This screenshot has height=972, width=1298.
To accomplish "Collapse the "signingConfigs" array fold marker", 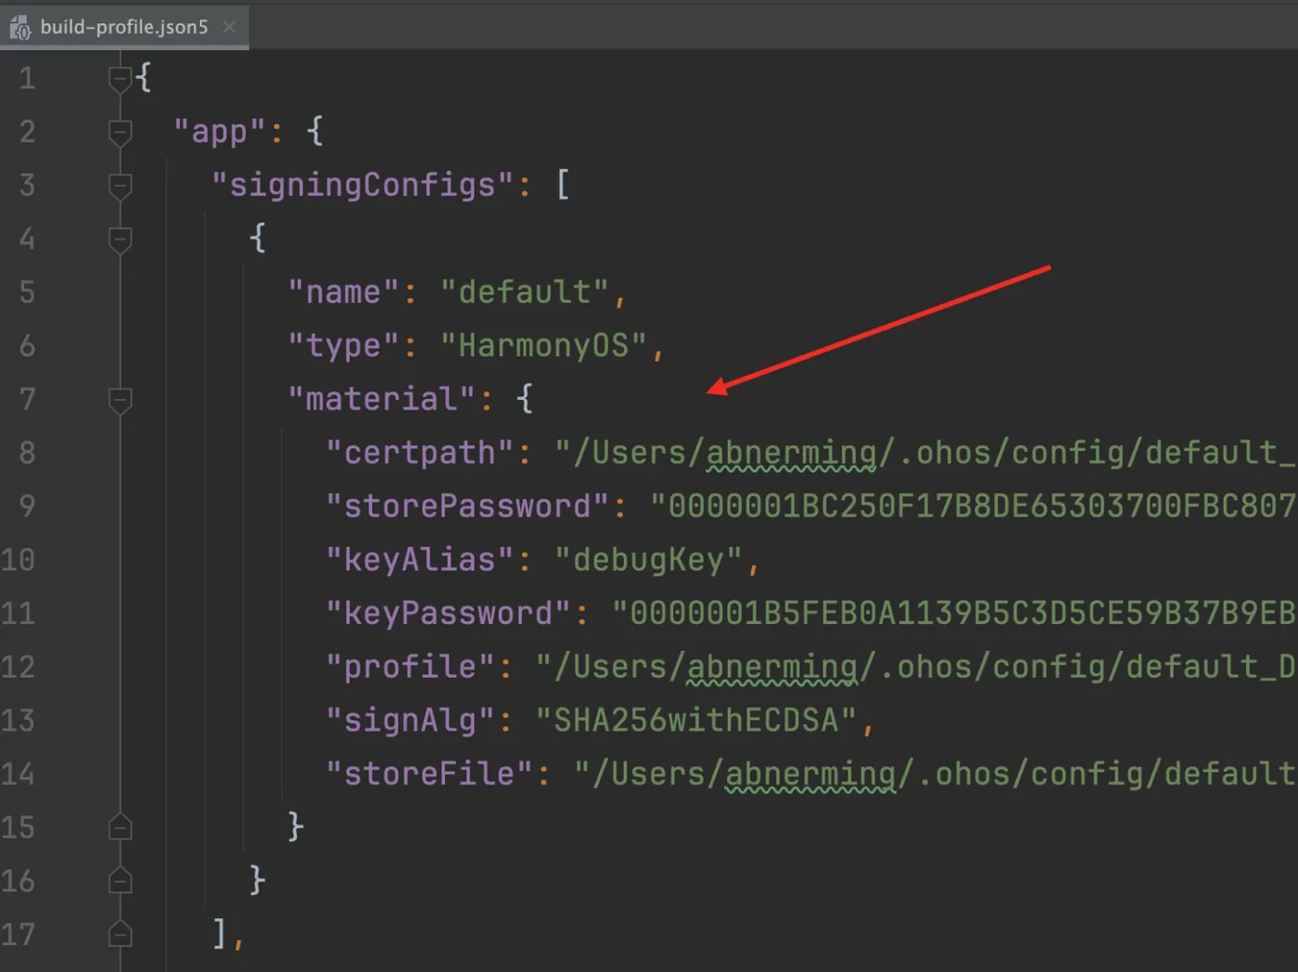I will tap(120, 186).
